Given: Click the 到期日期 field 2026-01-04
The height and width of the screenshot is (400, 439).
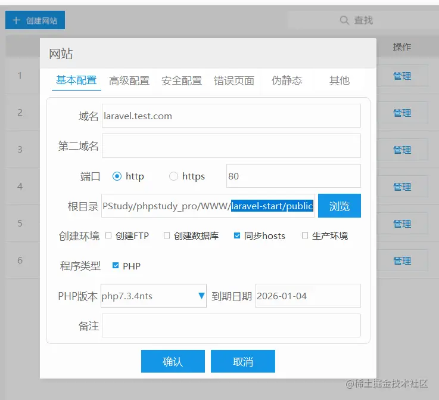Looking at the screenshot, I should coord(308,296).
